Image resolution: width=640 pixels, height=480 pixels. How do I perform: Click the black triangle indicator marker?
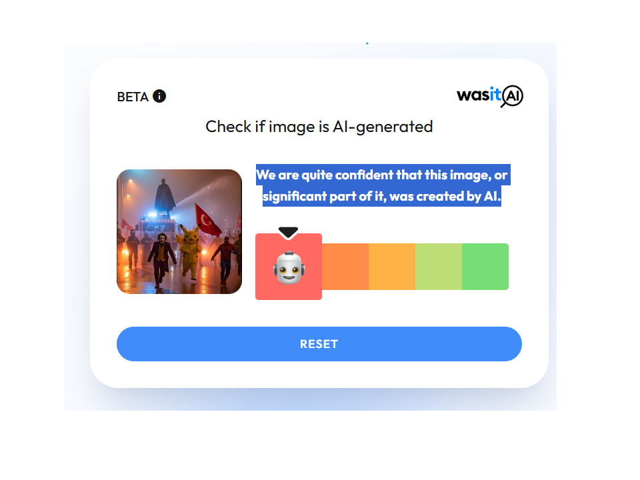[288, 232]
